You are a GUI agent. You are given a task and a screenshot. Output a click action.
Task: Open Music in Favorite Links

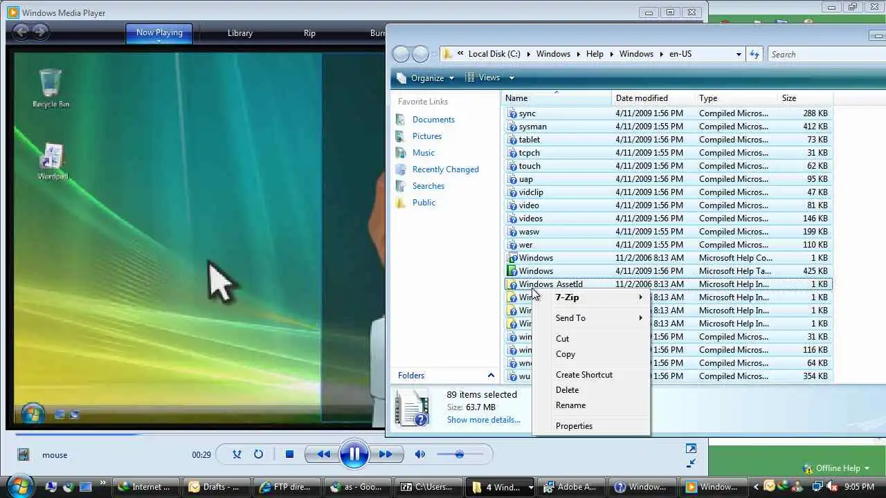pos(424,153)
